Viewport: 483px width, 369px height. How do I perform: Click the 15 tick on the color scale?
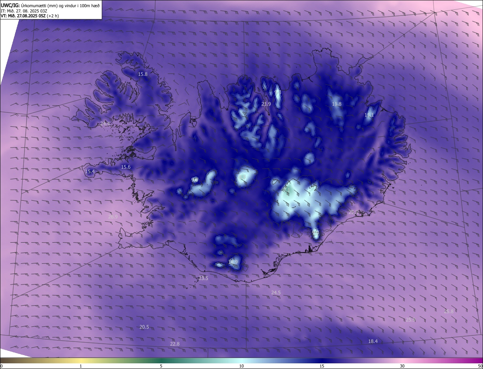pyautogui.click(x=322, y=366)
